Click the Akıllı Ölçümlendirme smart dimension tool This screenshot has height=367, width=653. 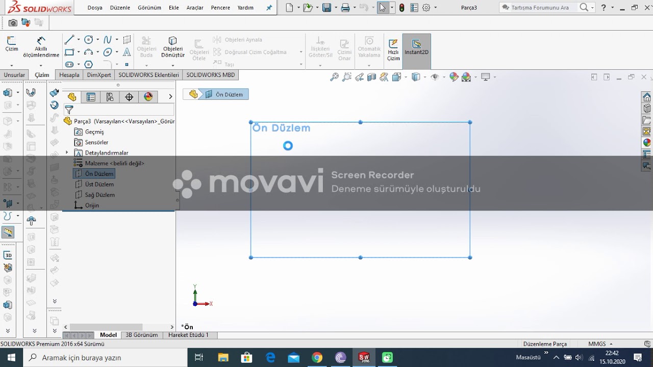(x=41, y=47)
